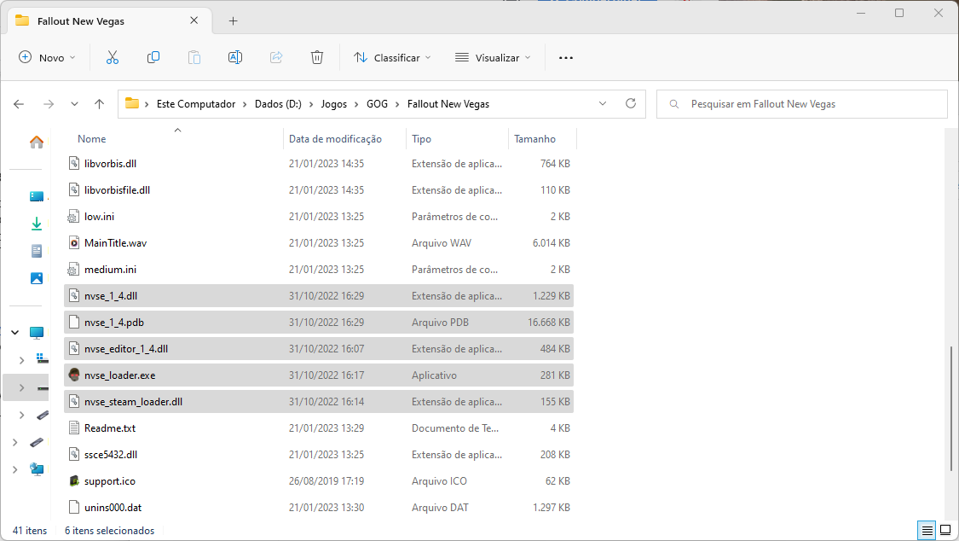
Task: Select This PC monitor icon in sidebar
Action: pyautogui.click(x=37, y=333)
